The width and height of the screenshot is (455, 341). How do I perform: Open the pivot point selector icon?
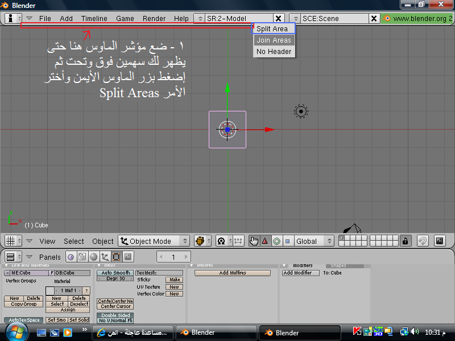pos(224,241)
